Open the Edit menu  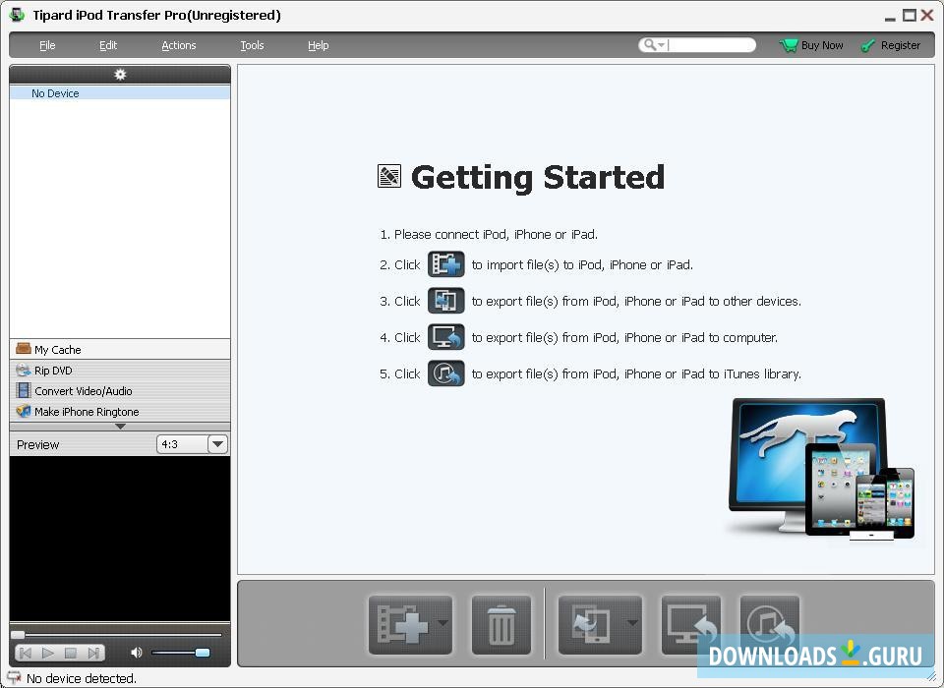(x=108, y=45)
